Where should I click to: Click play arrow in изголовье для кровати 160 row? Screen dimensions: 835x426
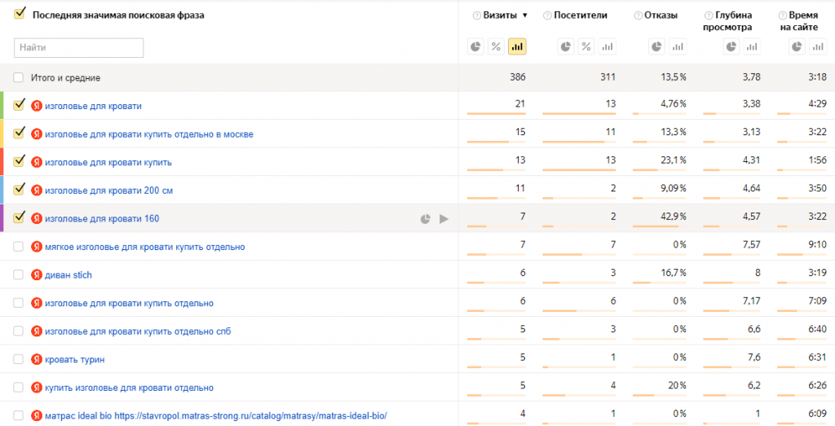pos(444,218)
